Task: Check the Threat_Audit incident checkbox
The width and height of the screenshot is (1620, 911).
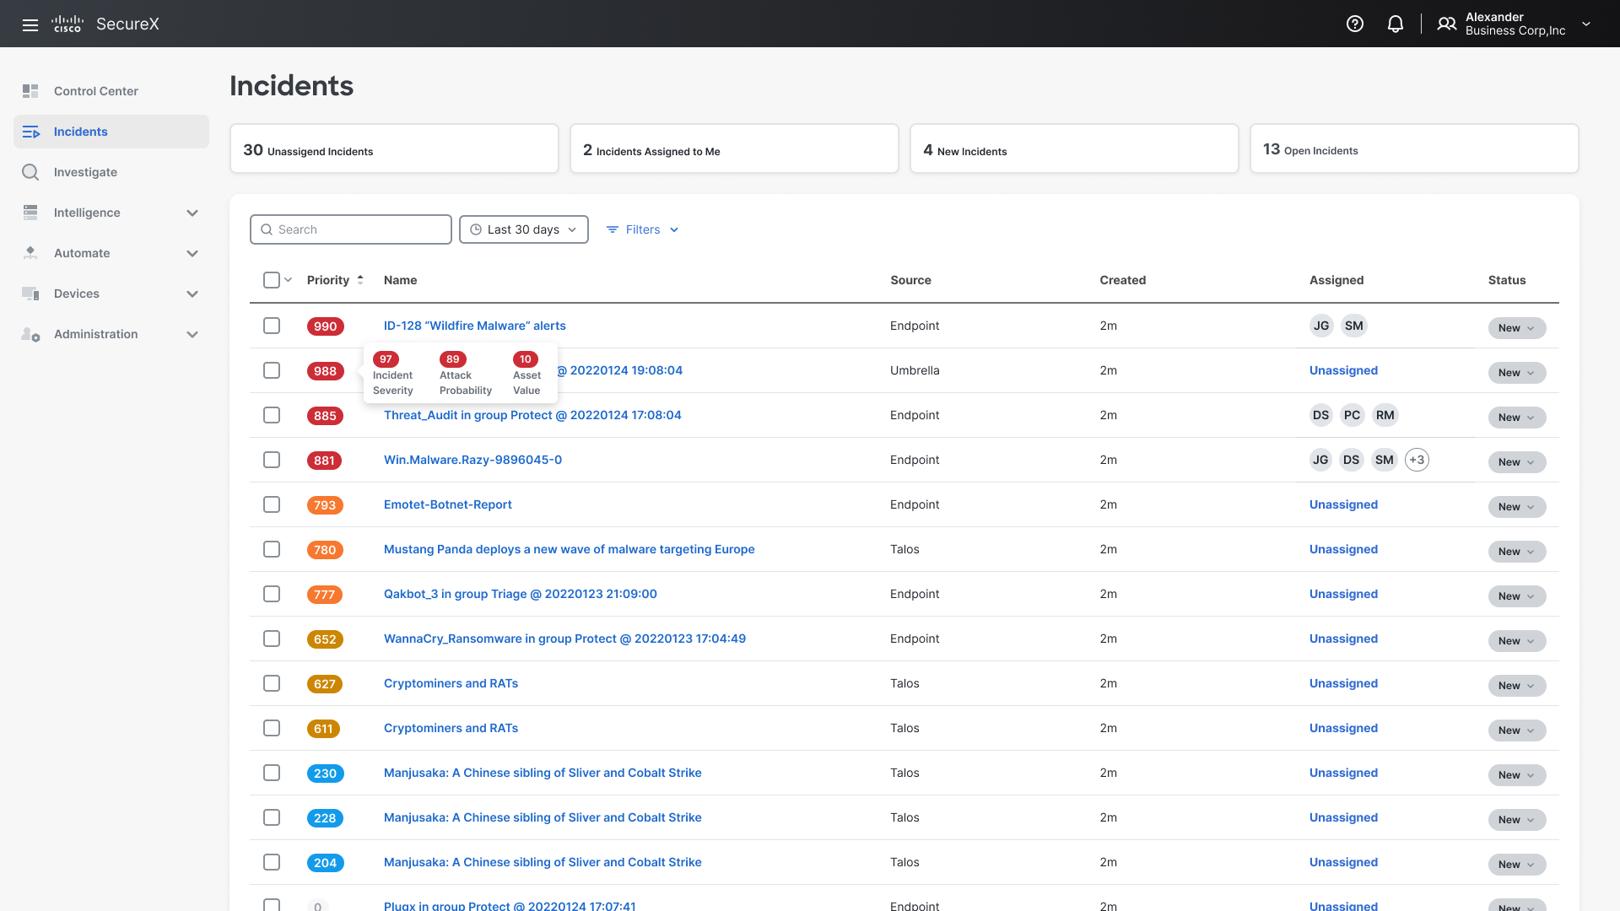Action: [272, 415]
